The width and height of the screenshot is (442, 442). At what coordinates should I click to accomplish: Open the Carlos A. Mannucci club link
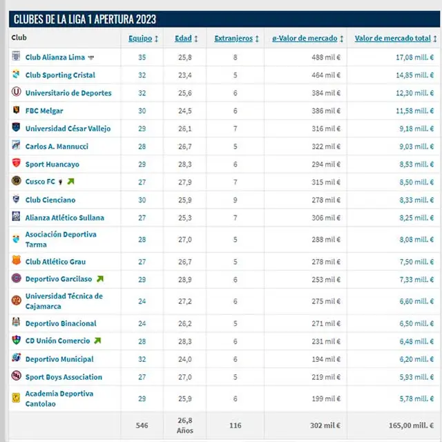[57, 146]
